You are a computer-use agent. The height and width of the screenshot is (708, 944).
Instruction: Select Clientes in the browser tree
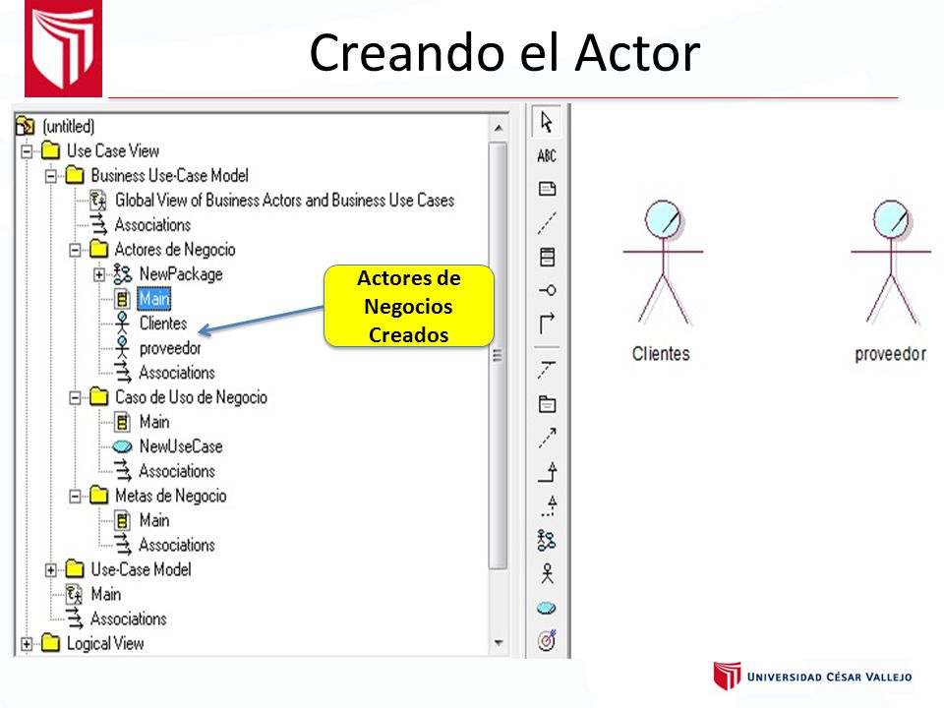point(163,324)
